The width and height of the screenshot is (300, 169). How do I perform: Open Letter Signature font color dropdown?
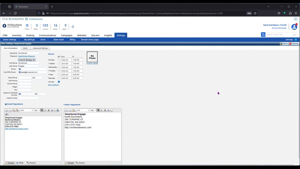pos(111,110)
